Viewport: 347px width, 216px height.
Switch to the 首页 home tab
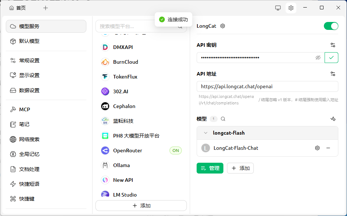(x=17, y=8)
